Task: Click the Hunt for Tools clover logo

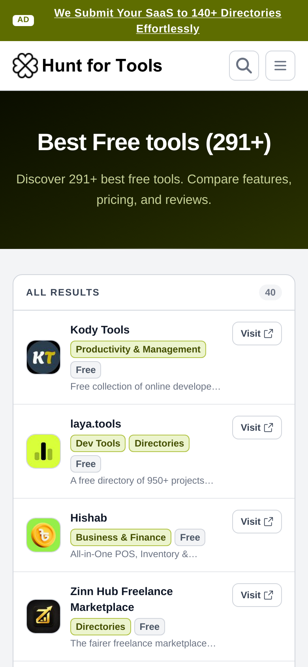Action: point(25,66)
